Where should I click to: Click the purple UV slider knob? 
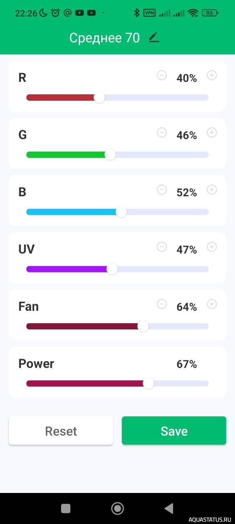(112, 269)
